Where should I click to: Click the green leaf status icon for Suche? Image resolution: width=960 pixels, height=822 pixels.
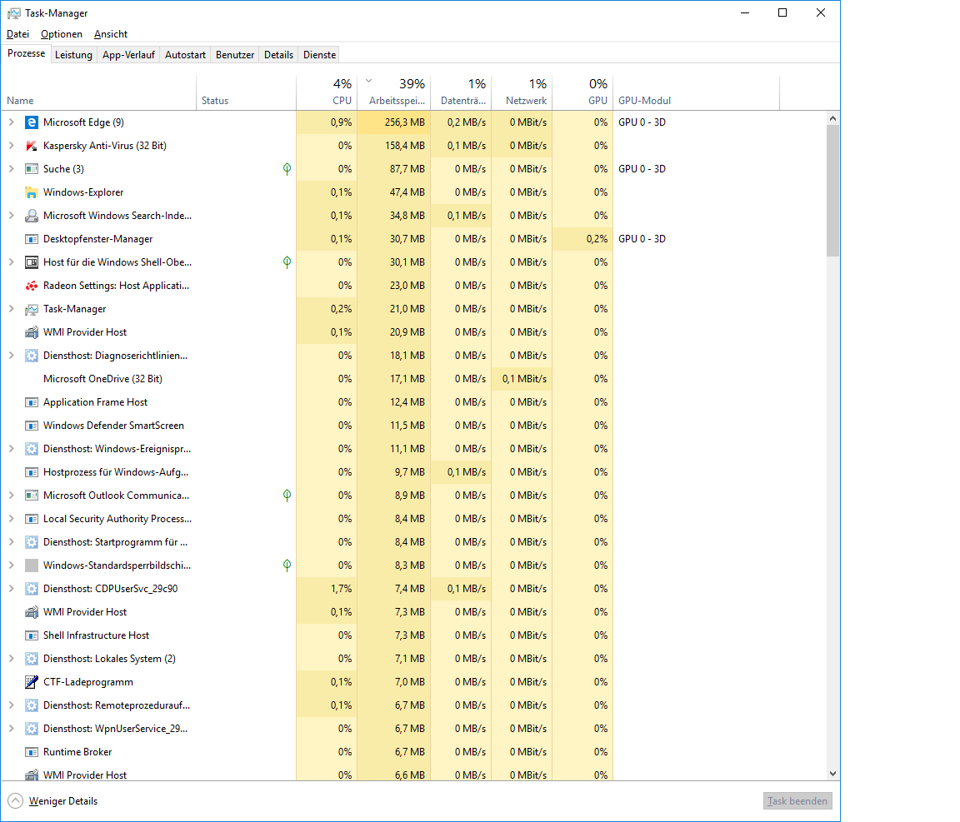point(287,169)
